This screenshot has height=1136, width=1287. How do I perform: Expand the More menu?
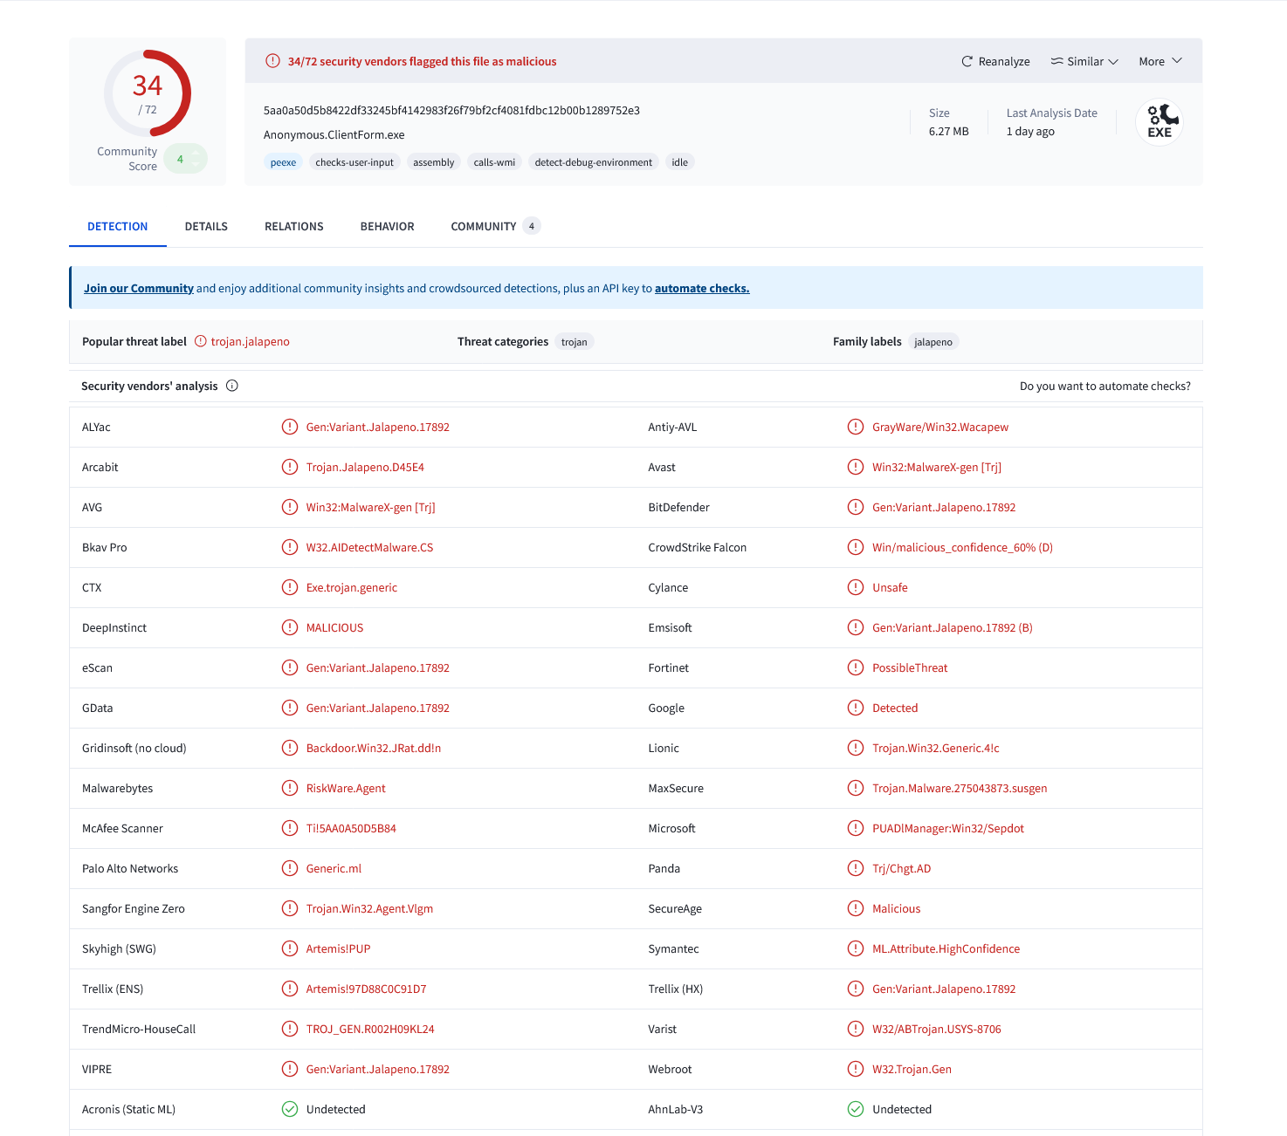click(1160, 61)
